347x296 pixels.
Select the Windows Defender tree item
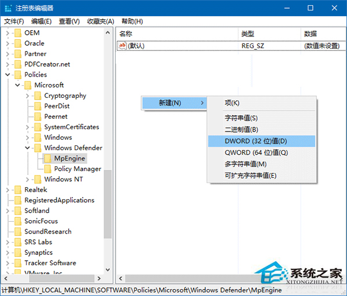73,148
